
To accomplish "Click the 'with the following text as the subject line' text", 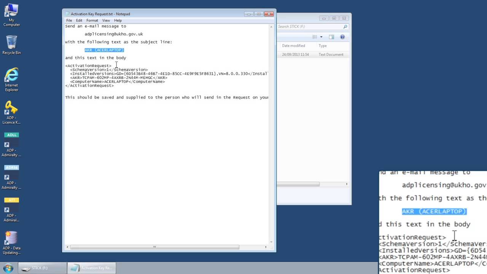I will [x=119, y=42].
